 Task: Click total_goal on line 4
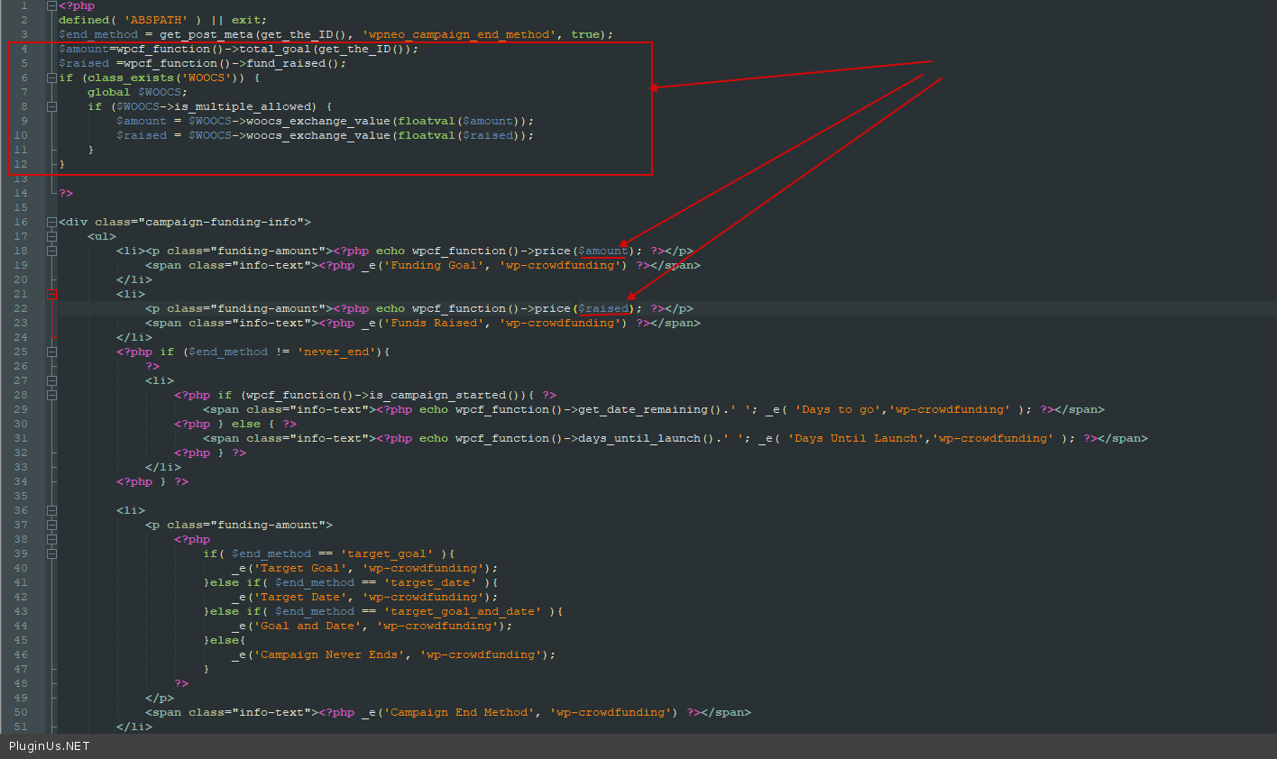[275, 49]
